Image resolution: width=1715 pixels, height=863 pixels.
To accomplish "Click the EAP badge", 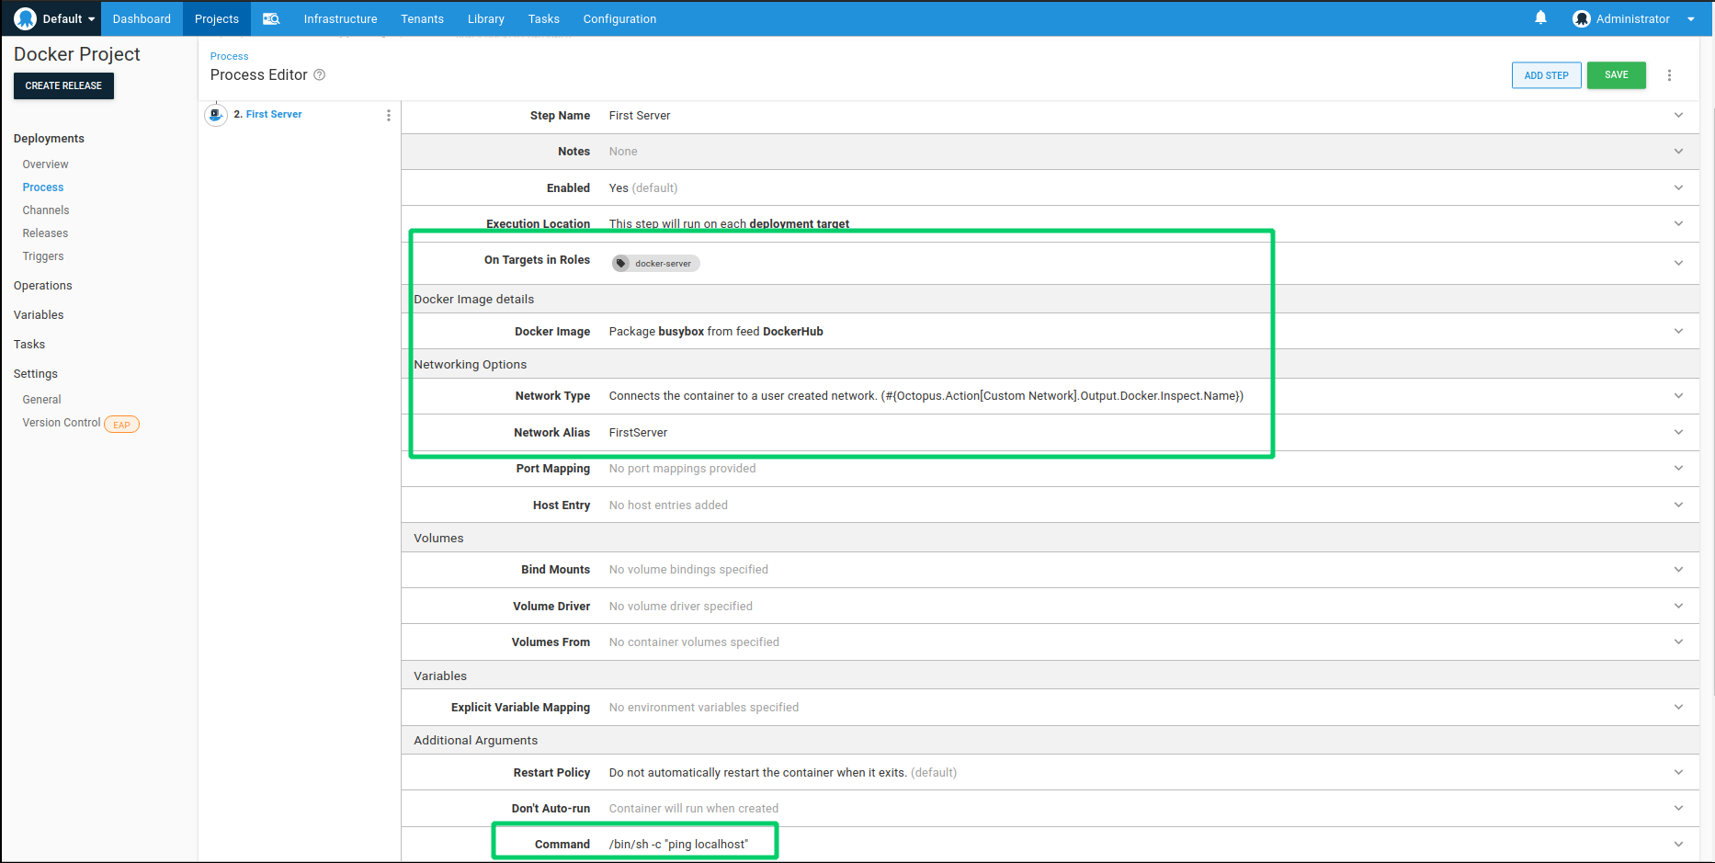I will tap(121, 425).
